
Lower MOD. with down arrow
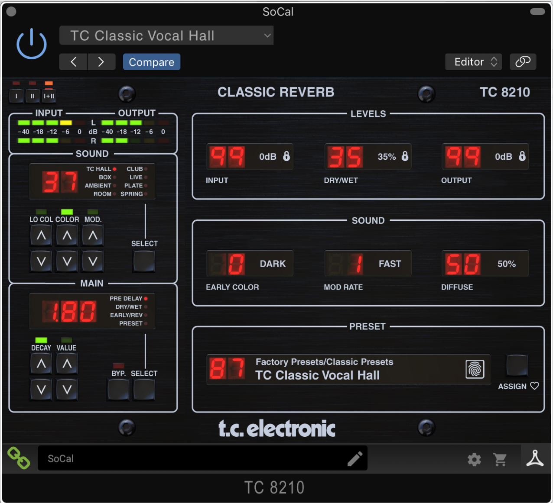pos(93,261)
